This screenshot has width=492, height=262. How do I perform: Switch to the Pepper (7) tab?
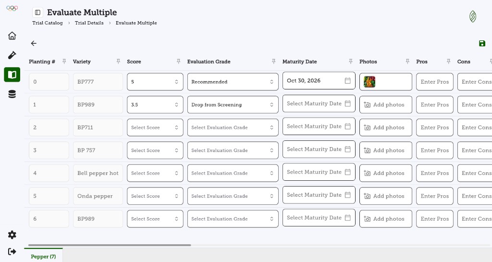coord(43,256)
